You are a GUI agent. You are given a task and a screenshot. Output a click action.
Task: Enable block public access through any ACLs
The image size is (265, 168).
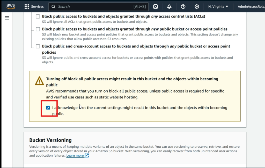point(38,16)
